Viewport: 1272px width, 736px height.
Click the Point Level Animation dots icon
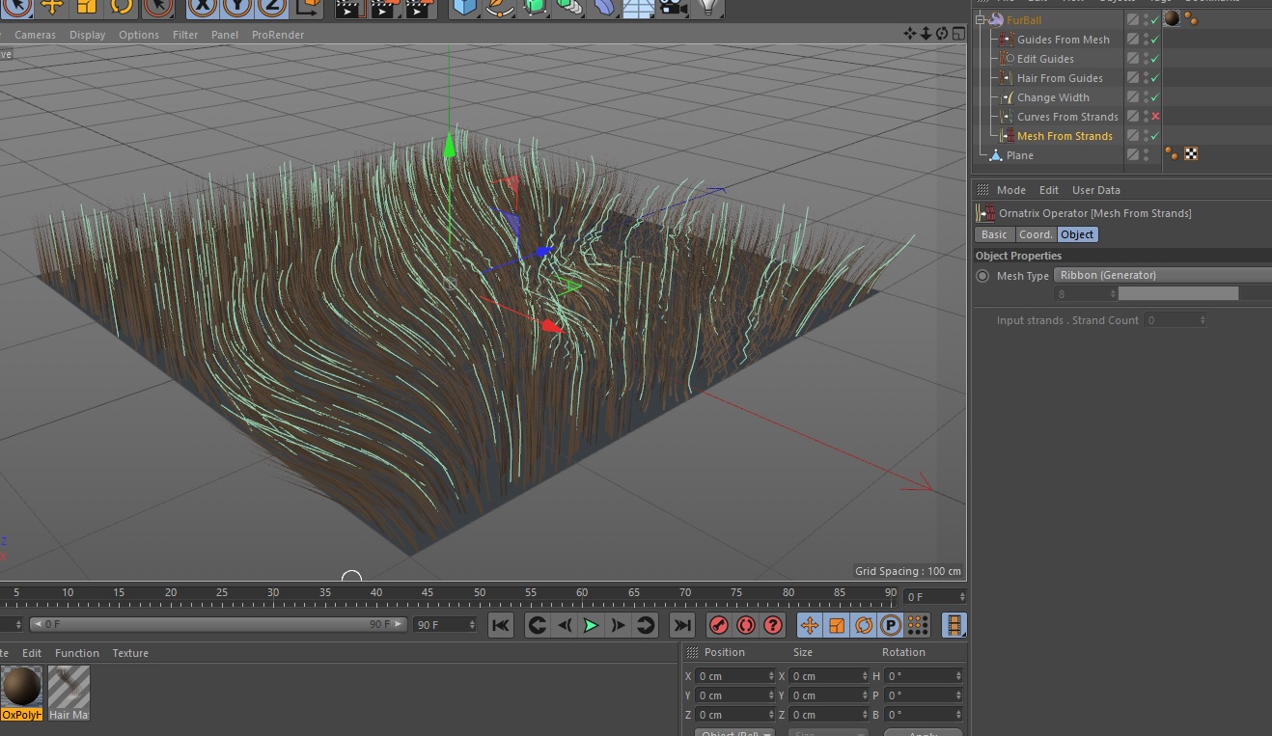[917, 625]
